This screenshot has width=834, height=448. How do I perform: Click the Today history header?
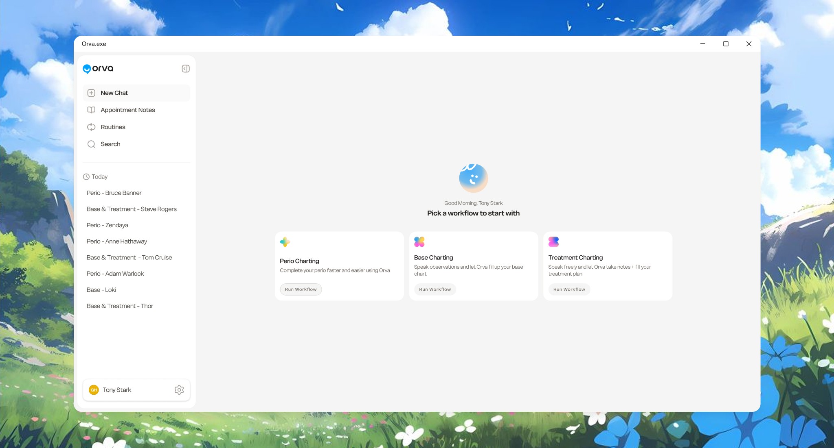[x=99, y=177]
